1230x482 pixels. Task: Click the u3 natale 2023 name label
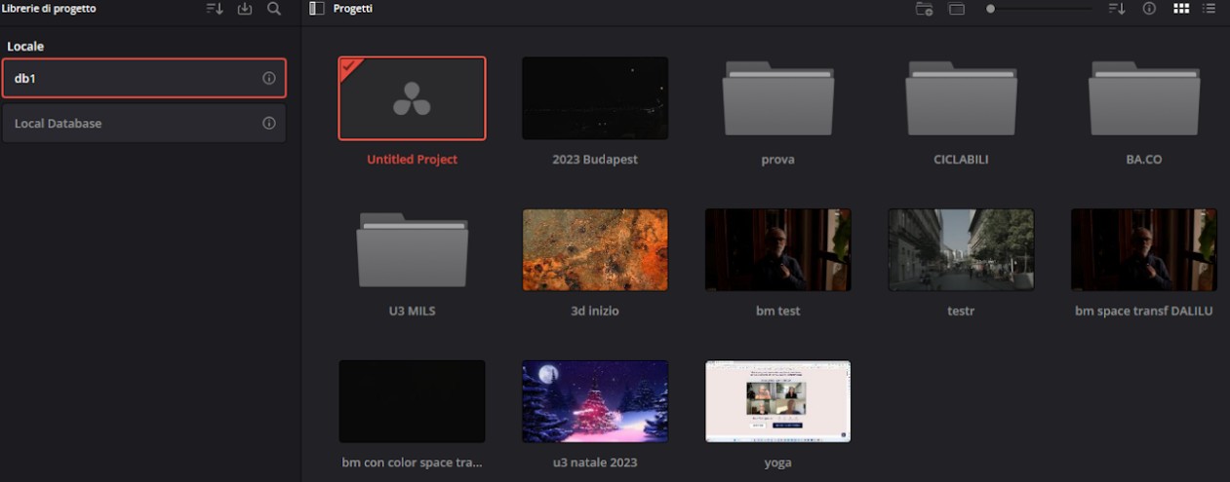point(595,463)
